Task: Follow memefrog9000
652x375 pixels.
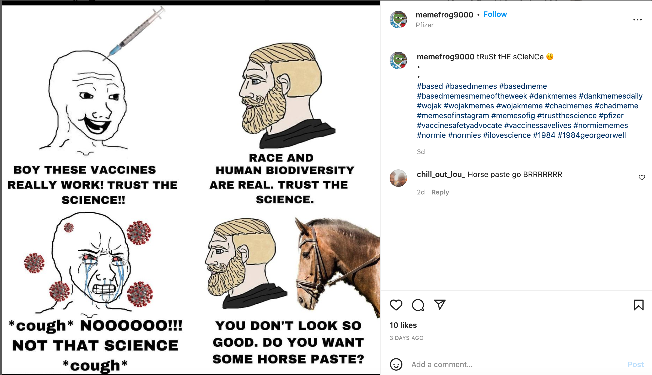Action: click(x=495, y=14)
